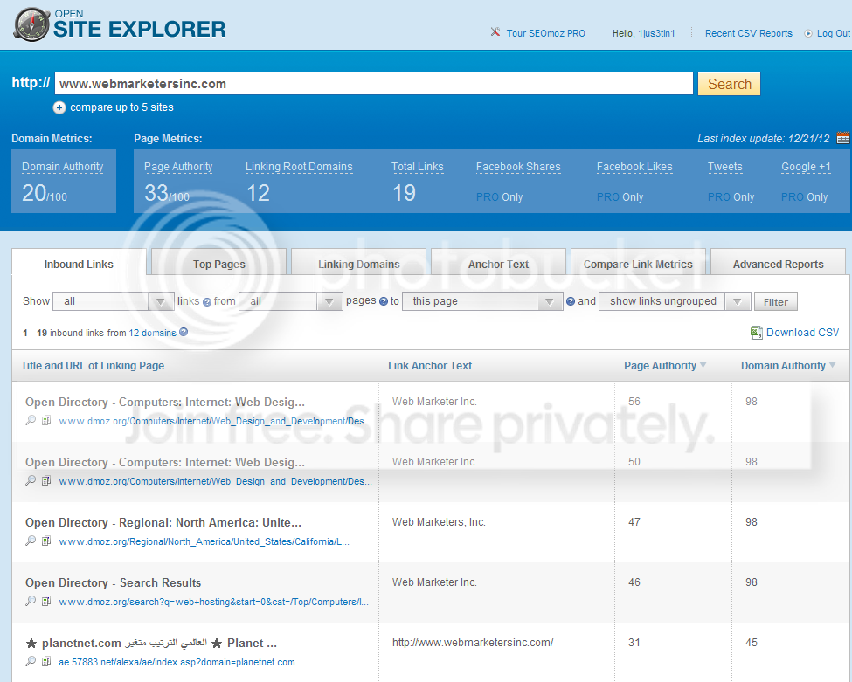Open dmoz URL link in the first row (PA 56)

(x=215, y=422)
